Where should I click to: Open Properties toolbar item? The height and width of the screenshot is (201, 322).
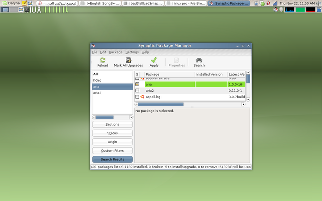177,62
